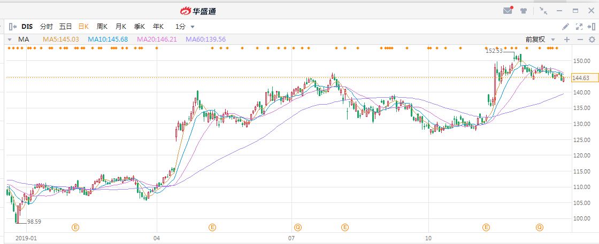Click the Q event marker below 07
The height and width of the screenshot is (244, 599).
297,227
